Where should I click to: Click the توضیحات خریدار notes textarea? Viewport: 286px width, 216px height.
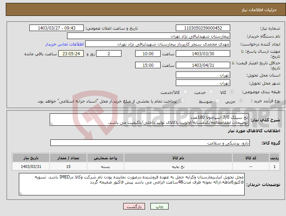132,184
